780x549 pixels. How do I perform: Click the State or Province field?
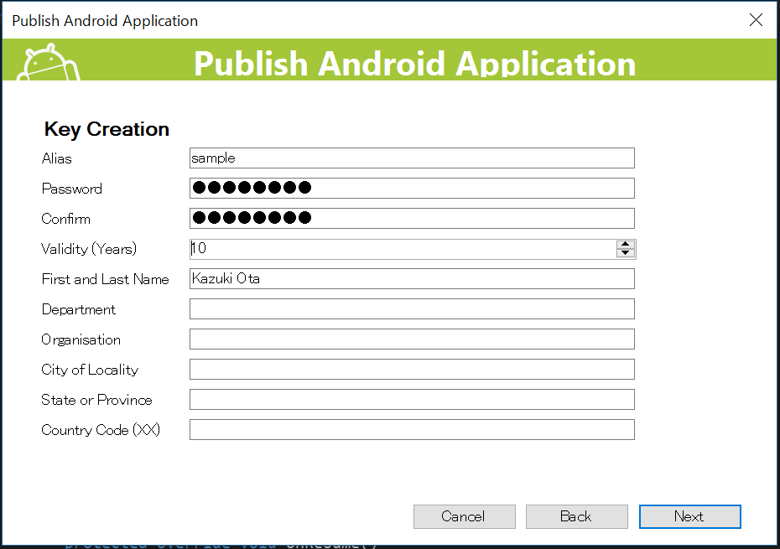pyautogui.click(x=412, y=399)
